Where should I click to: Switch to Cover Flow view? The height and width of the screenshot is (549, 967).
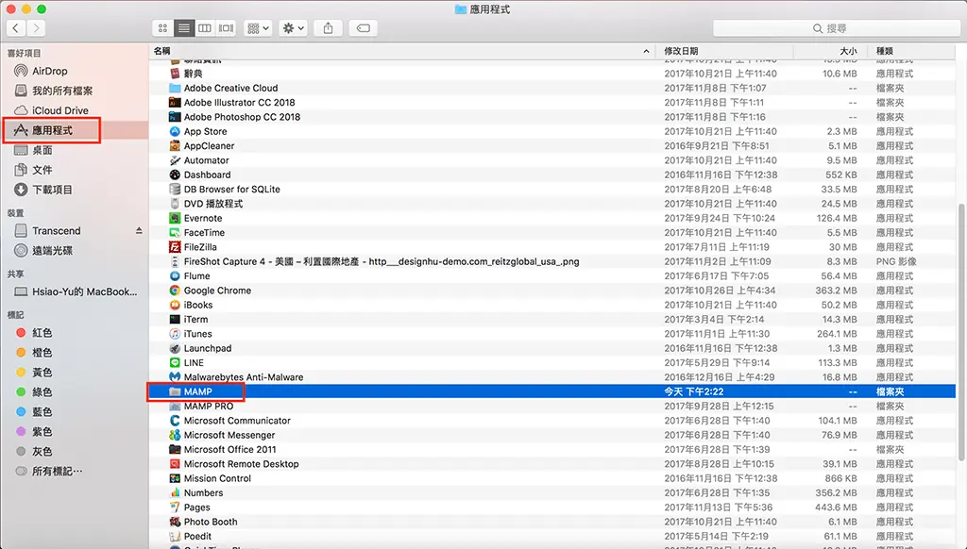tap(227, 28)
